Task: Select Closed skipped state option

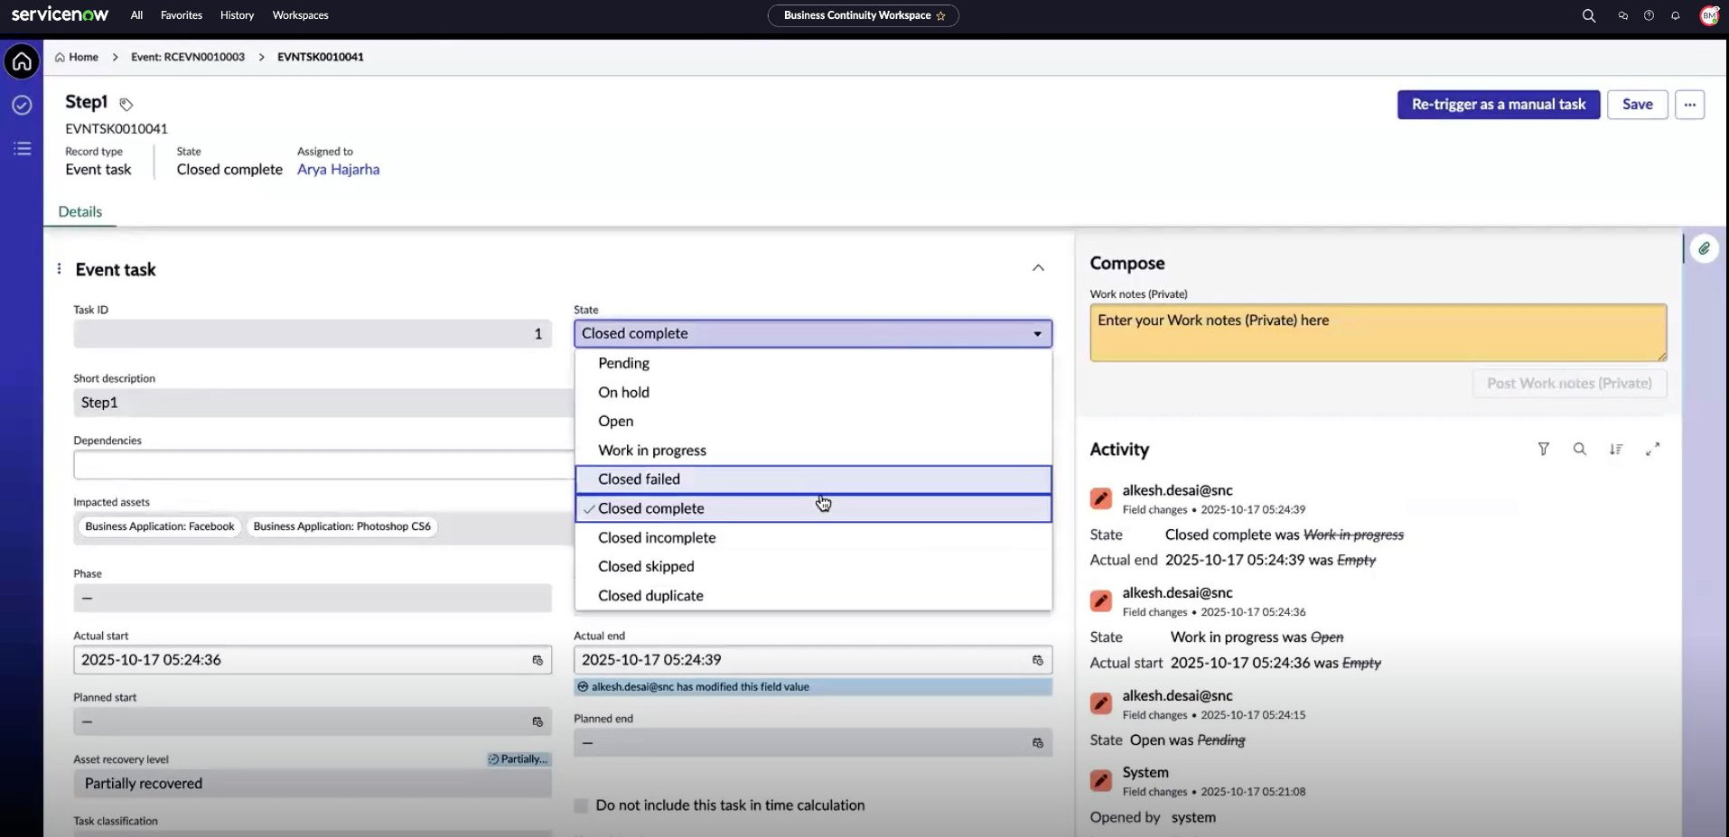Action: [813, 566]
